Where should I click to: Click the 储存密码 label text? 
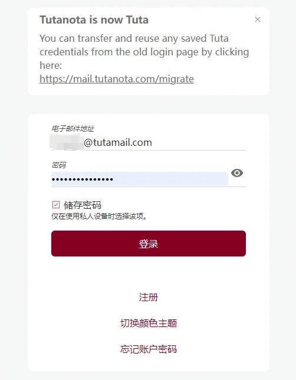[x=83, y=205]
